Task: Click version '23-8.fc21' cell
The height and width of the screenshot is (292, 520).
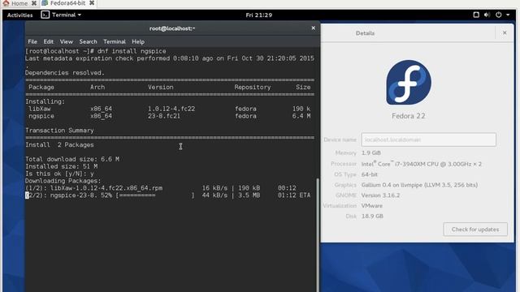Action: 164,116
